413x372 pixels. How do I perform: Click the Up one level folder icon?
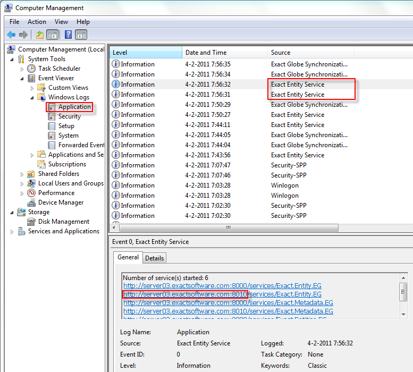(40, 35)
